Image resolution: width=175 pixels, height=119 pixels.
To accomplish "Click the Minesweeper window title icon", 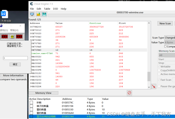I will coord(1,26).
